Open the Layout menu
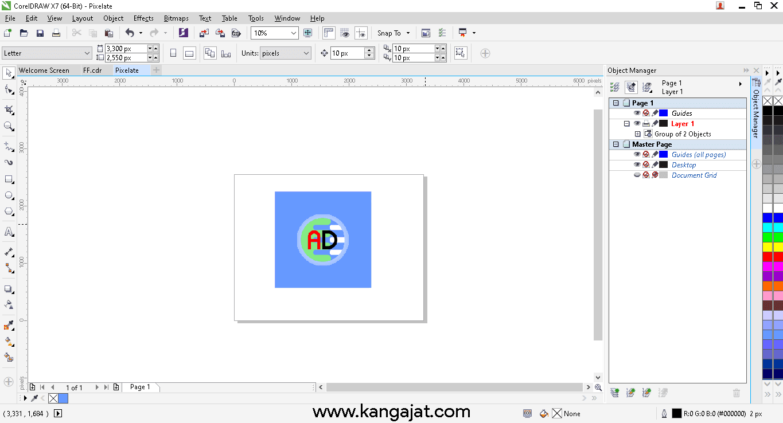Viewport: 783px width, 423px height. pos(83,18)
